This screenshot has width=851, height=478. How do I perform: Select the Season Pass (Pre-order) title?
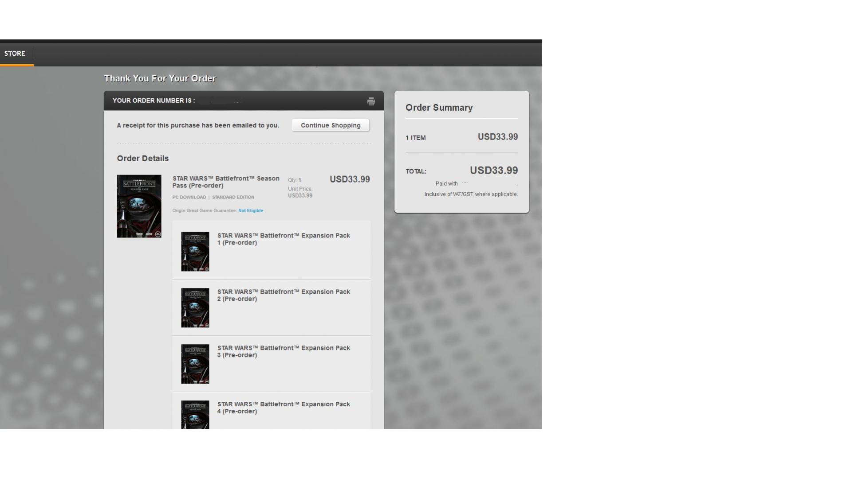pyautogui.click(x=226, y=182)
